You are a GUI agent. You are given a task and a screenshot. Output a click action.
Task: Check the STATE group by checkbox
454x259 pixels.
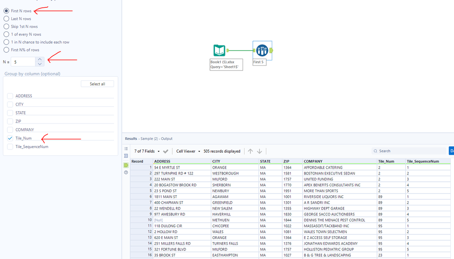[10, 113]
